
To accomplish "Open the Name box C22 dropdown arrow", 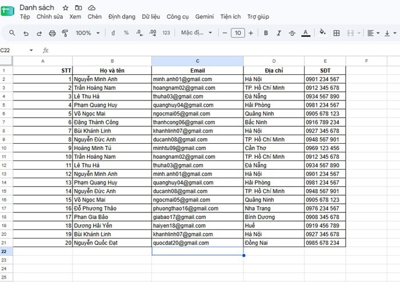I will 31,50.
